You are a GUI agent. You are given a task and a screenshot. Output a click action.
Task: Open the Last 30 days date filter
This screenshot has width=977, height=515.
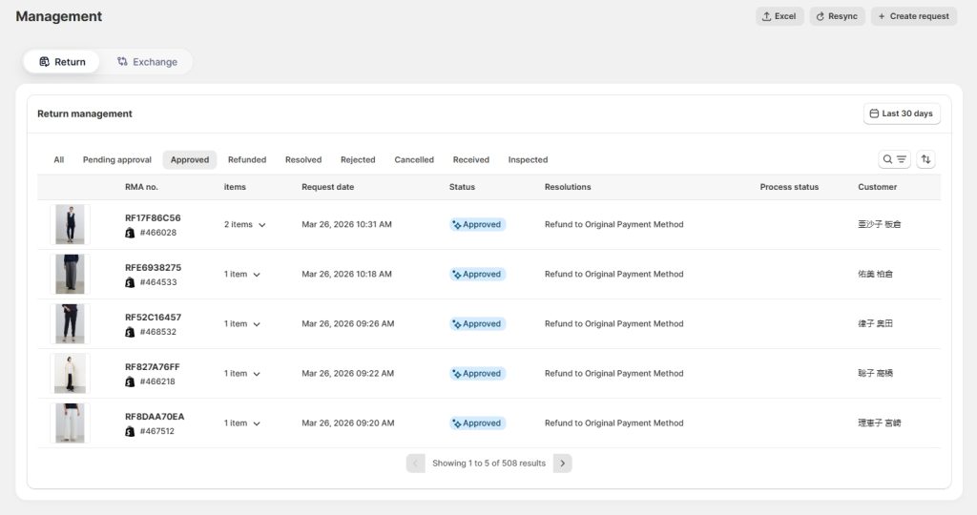[901, 113]
